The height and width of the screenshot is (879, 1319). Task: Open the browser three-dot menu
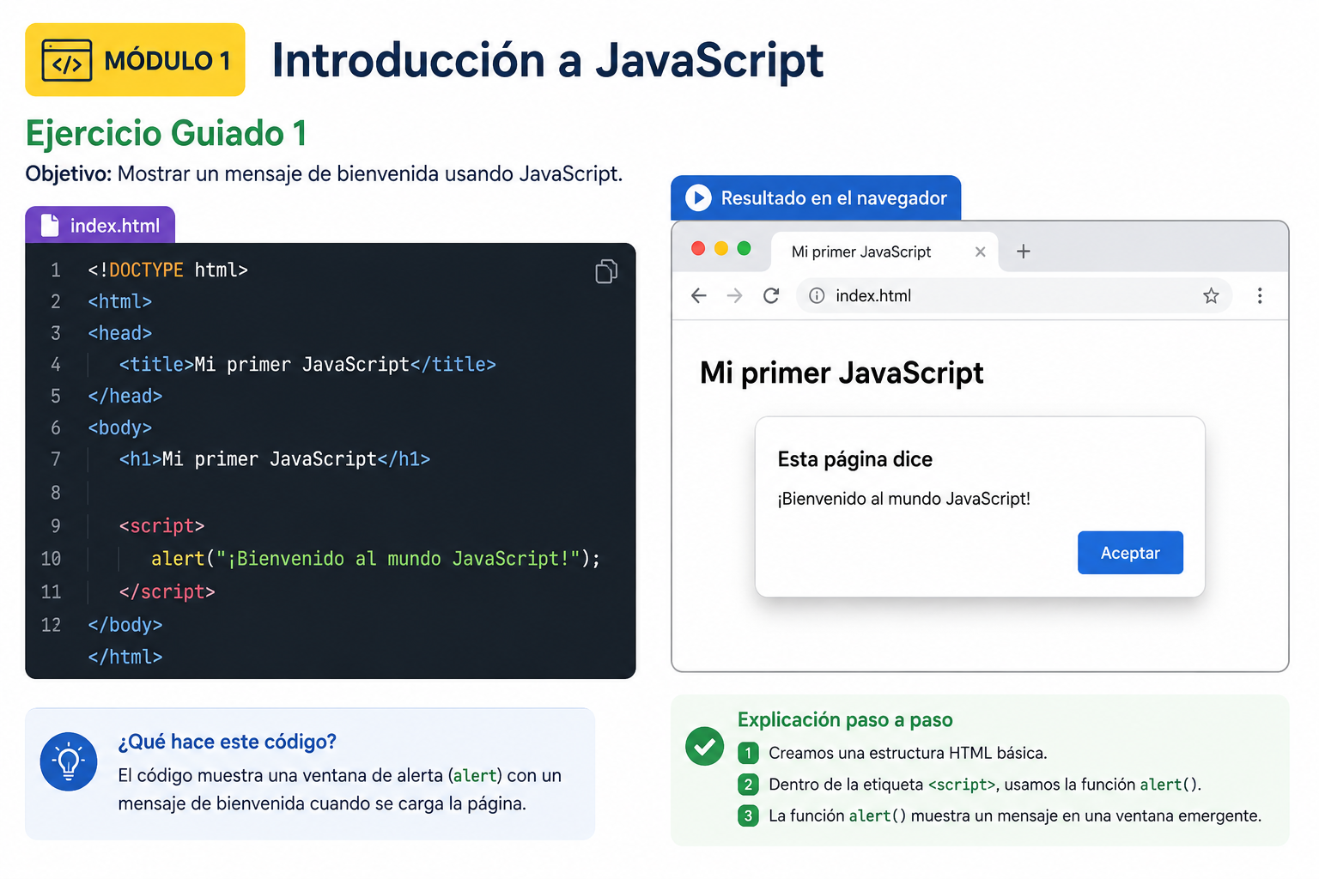click(x=1260, y=295)
